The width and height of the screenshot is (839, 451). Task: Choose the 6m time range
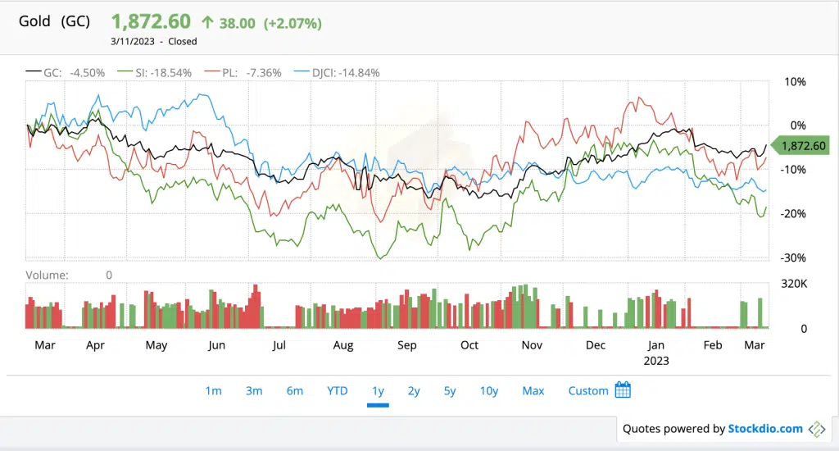(295, 391)
